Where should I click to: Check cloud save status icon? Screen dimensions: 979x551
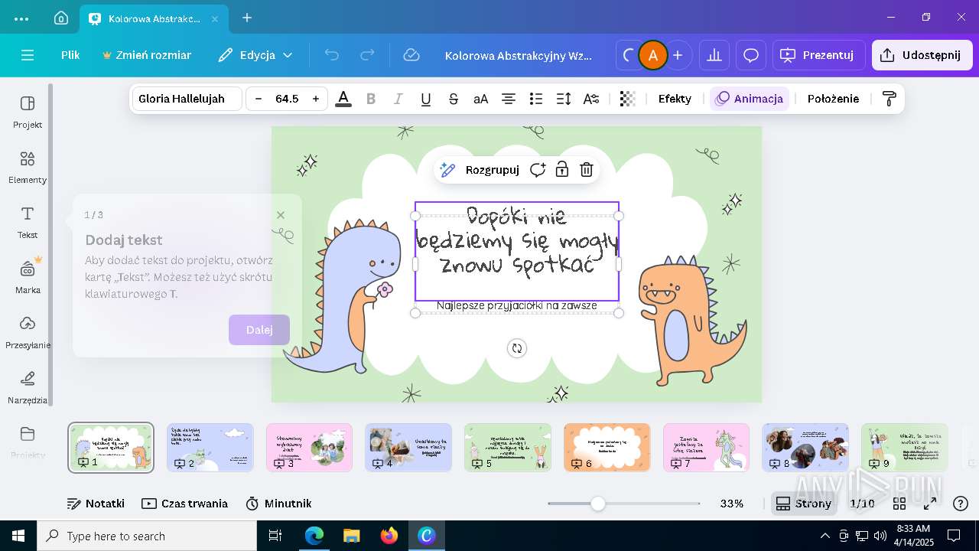click(x=411, y=55)
